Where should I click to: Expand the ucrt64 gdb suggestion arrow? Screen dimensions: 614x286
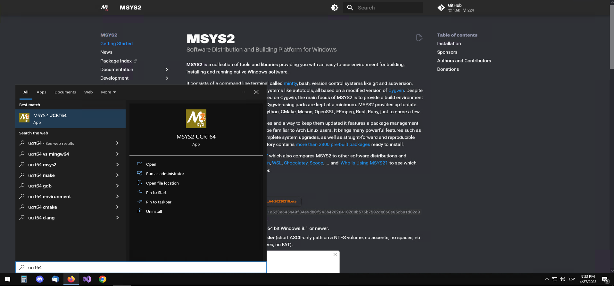click(117, 186)
